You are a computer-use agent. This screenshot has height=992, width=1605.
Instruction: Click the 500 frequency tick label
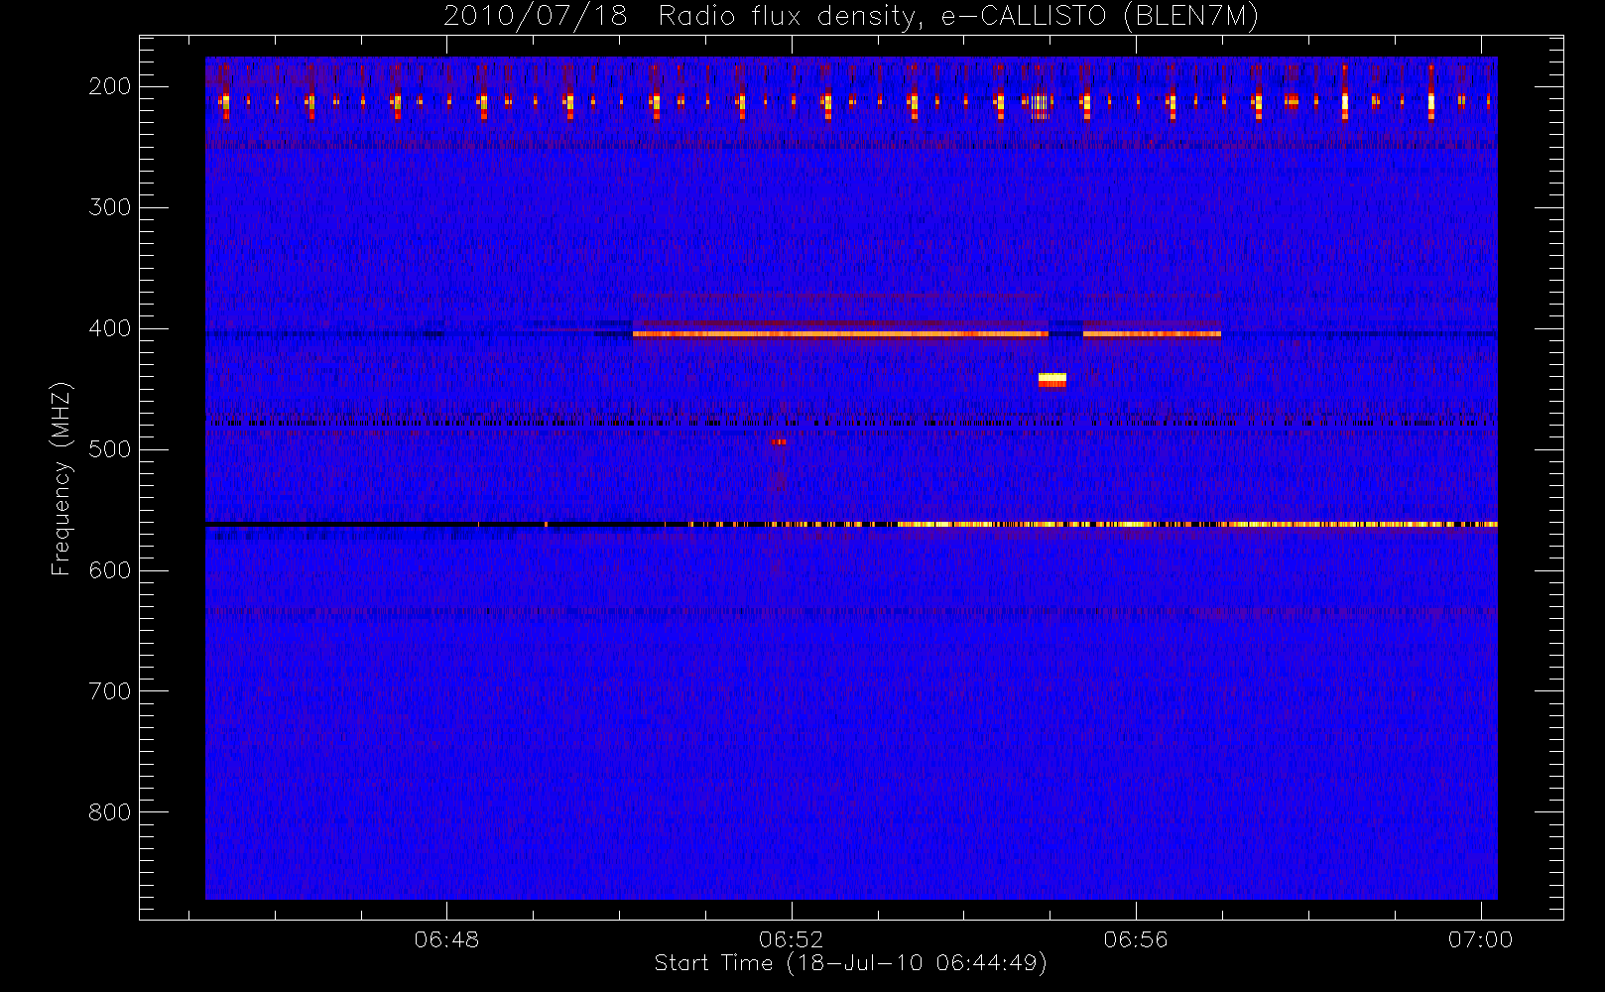tap(110, 449)
